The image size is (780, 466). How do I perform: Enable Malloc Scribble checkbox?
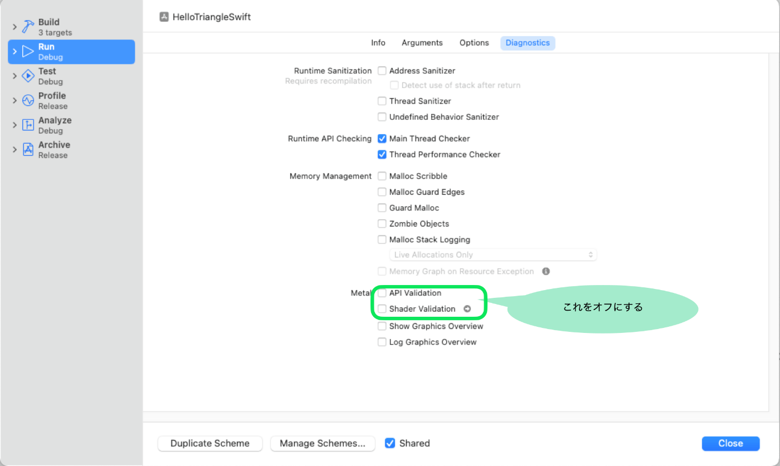tap(382, 176)
